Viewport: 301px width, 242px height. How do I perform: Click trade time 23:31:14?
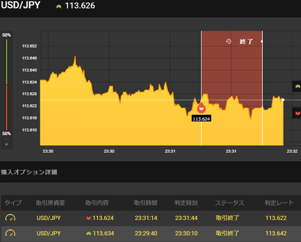point(146,218)
